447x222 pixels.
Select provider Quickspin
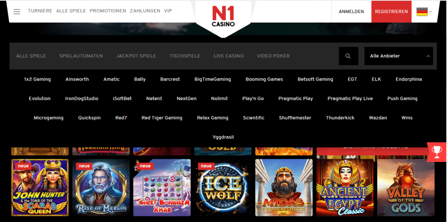coord(89,118)
